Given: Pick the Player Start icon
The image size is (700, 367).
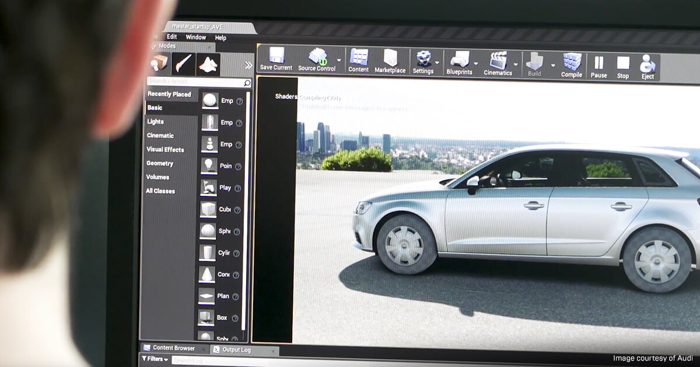Looking at the screenshot, I should pyautogui.click(x=208, y=187).
